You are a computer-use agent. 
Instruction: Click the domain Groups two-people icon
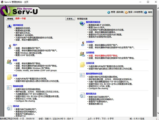pos(9,62)
